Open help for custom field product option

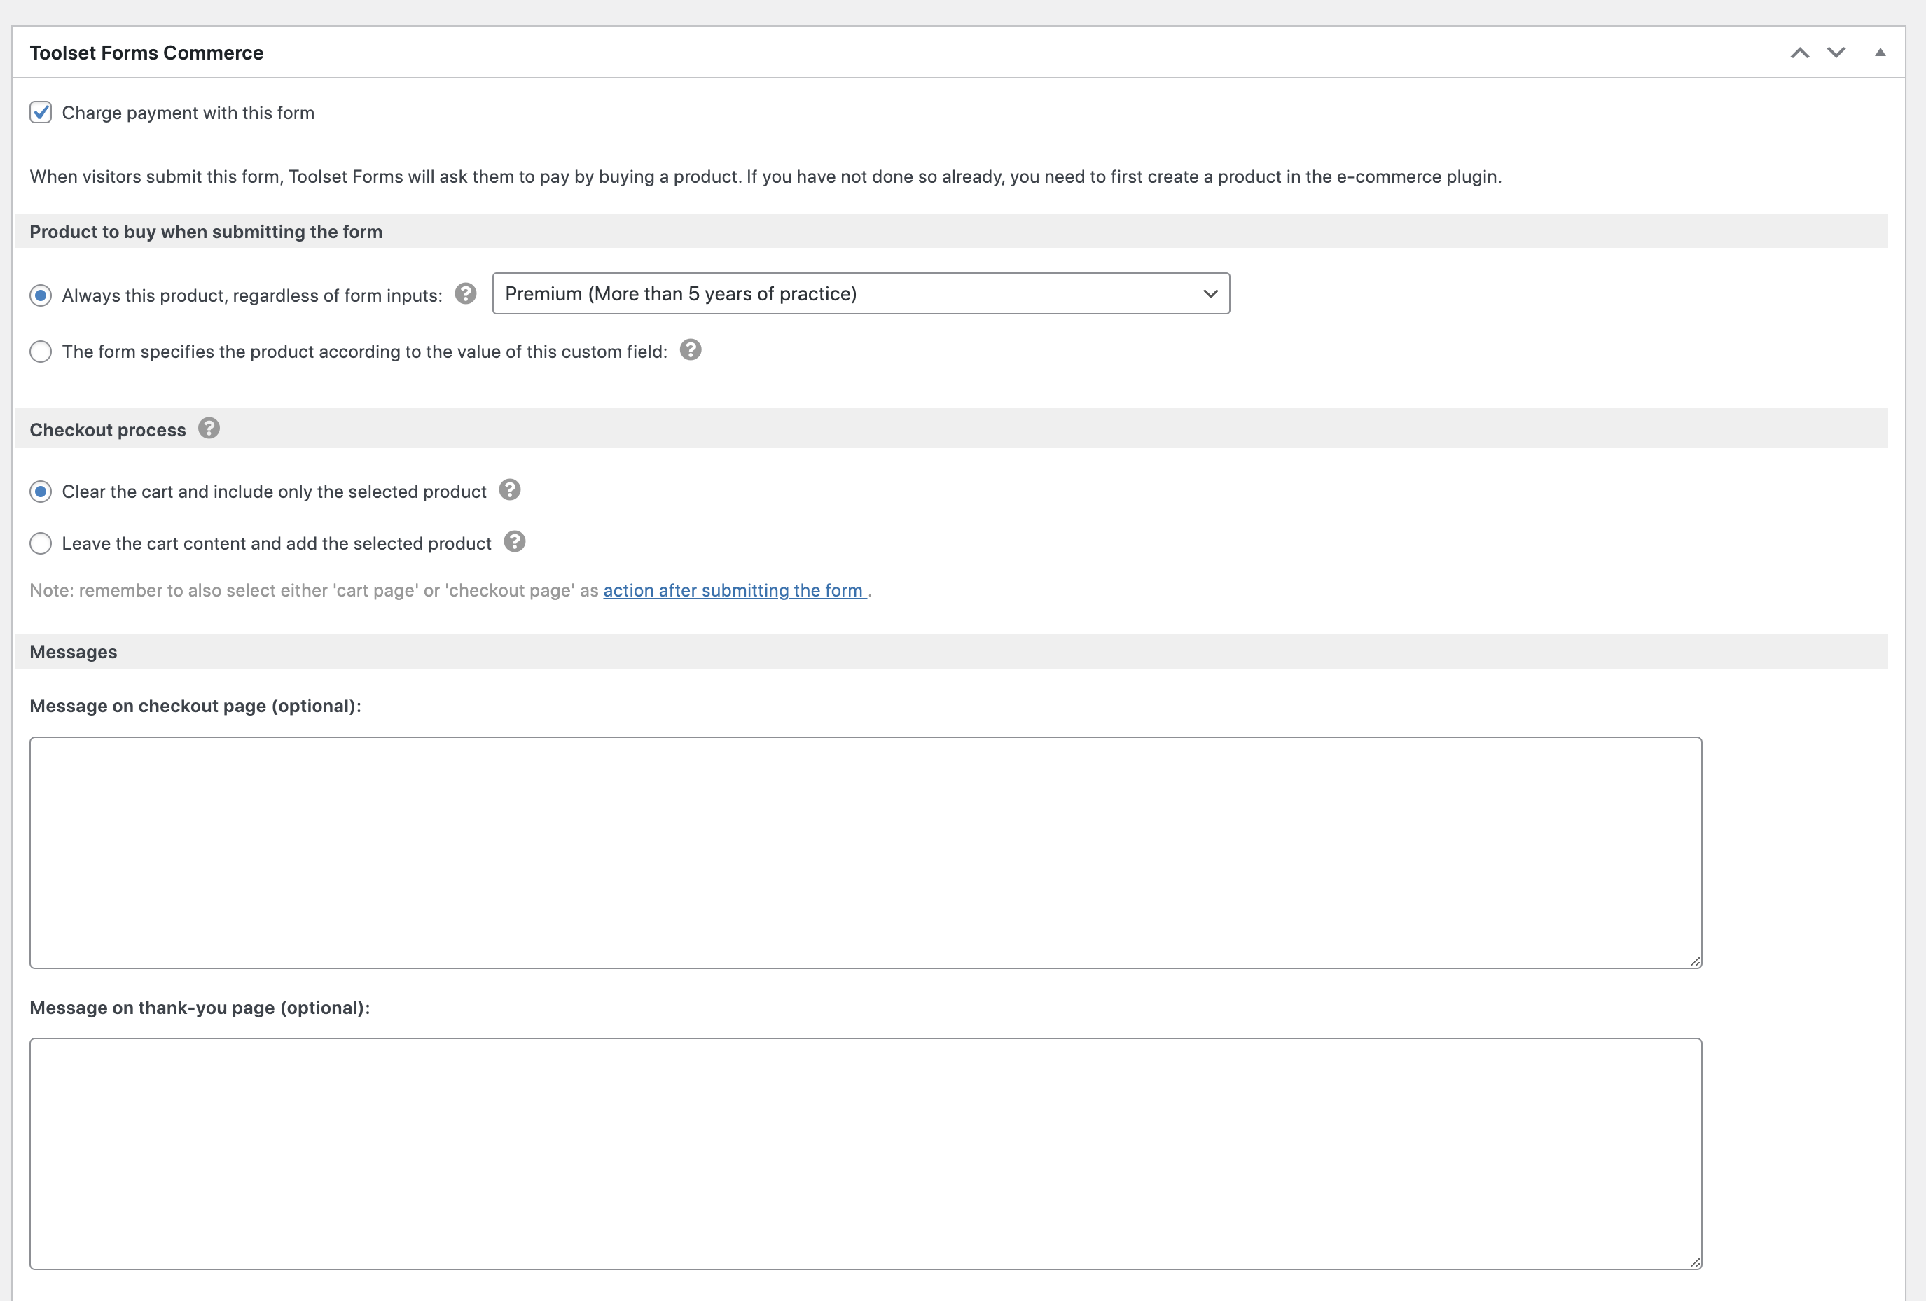click(691, 349)
